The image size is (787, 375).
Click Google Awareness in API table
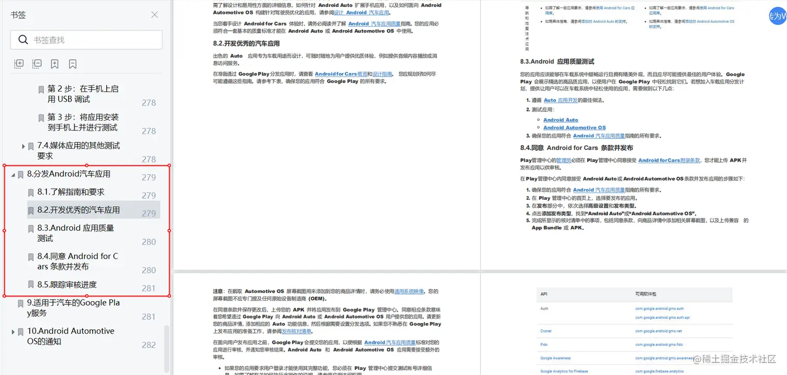(555, 358)
